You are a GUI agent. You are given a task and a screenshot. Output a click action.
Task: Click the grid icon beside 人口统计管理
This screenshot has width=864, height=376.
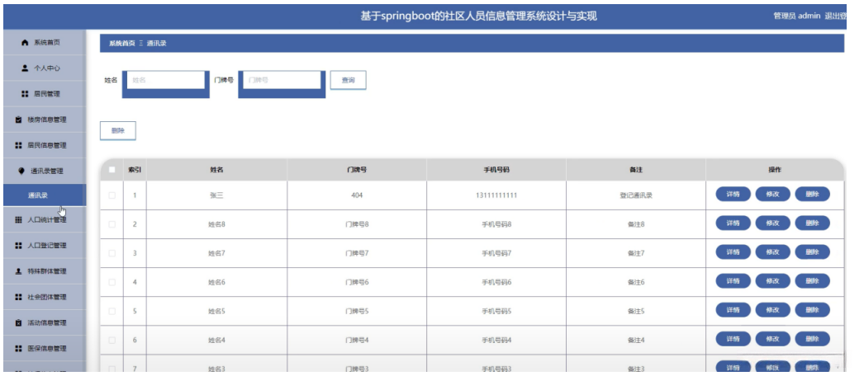[18, 220]
